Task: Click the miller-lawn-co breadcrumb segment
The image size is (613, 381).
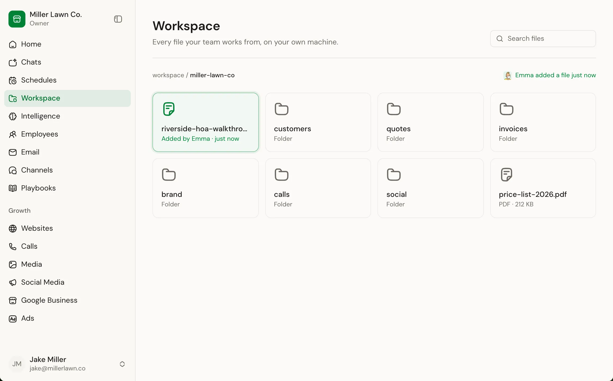Action: (212, 75)
